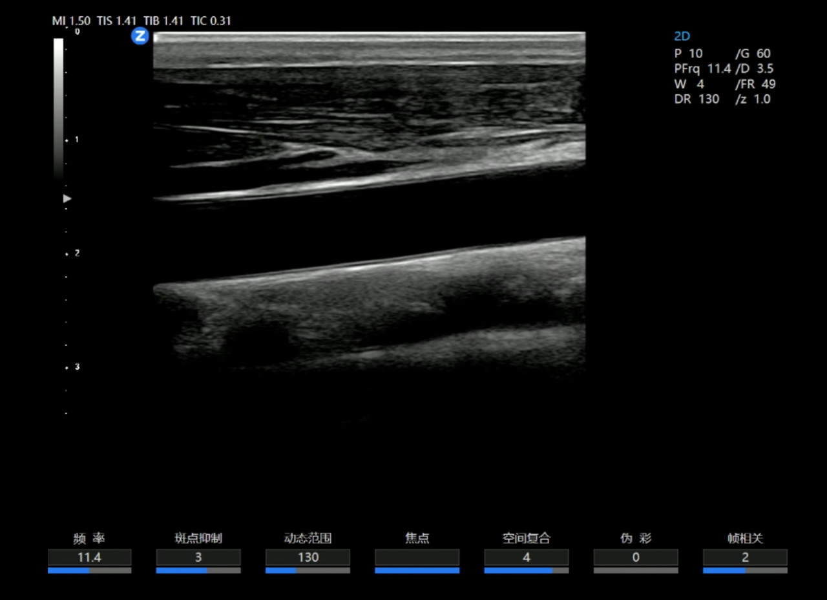Select the 空间复合 value box showing 4

tap(526, 557)
